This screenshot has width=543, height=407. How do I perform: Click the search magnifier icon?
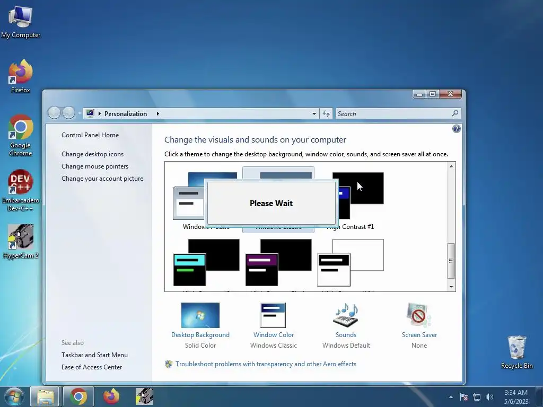click(x=455, y=113)
